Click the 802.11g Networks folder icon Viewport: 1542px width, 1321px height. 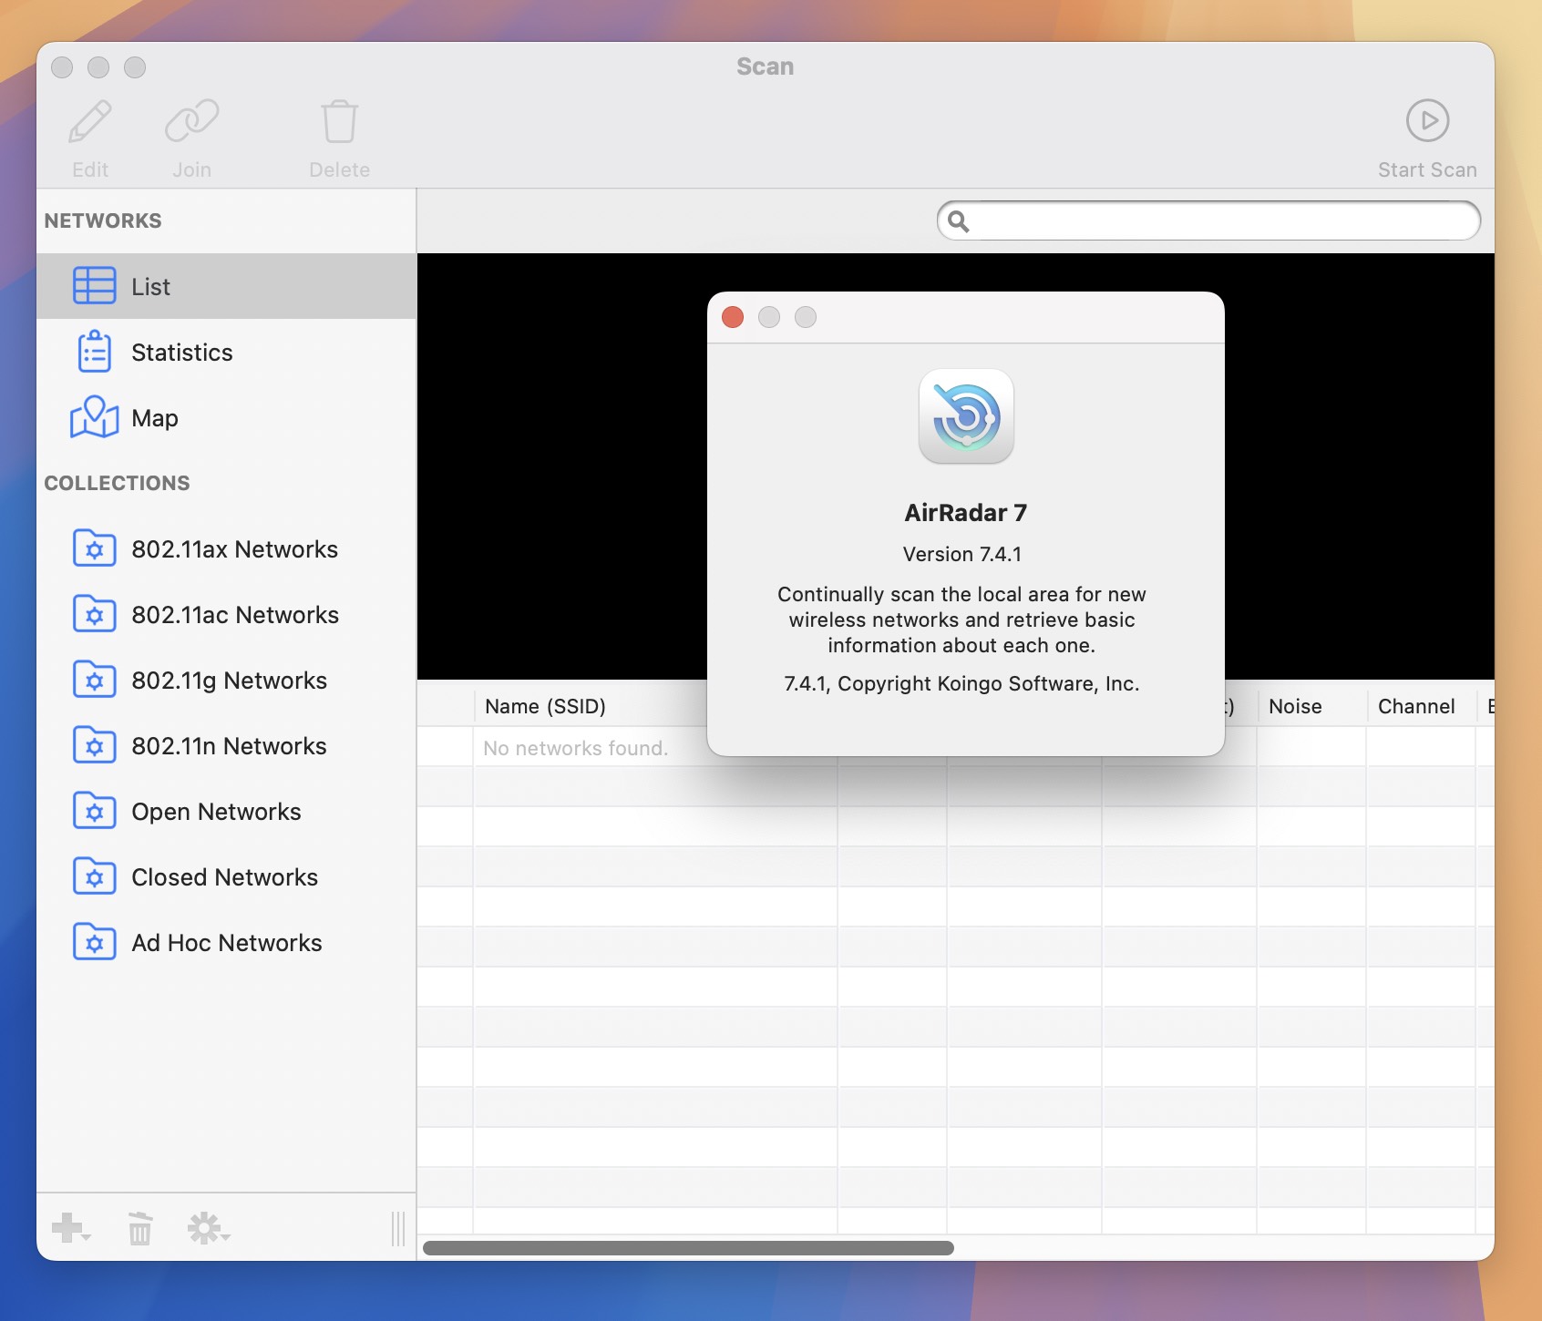tap(94, 680)
